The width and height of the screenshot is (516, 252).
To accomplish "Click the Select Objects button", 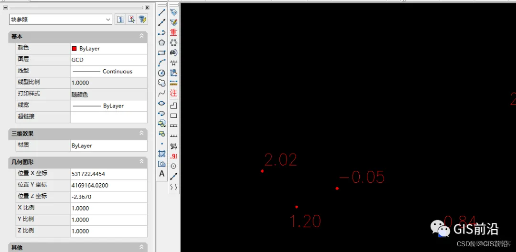I will [131, 20].
